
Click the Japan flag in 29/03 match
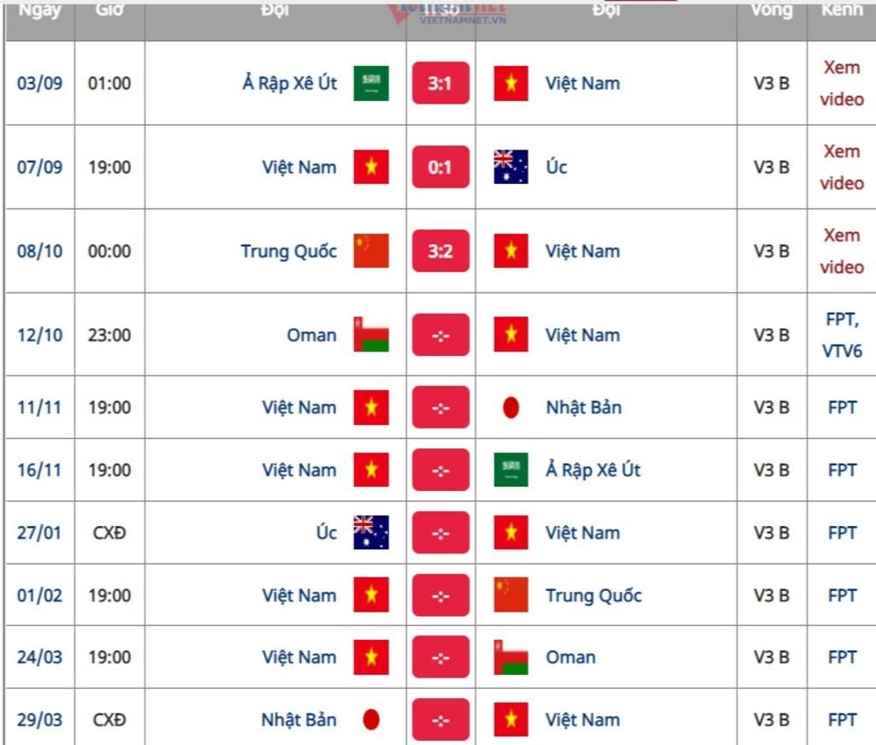point(371,720)
